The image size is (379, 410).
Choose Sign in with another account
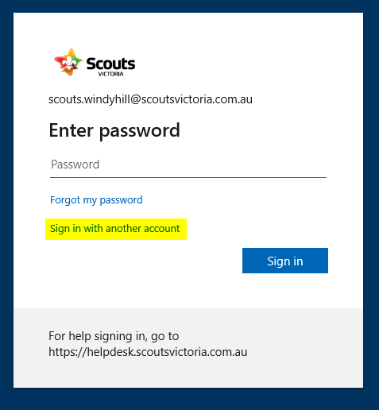pos(115,229)
